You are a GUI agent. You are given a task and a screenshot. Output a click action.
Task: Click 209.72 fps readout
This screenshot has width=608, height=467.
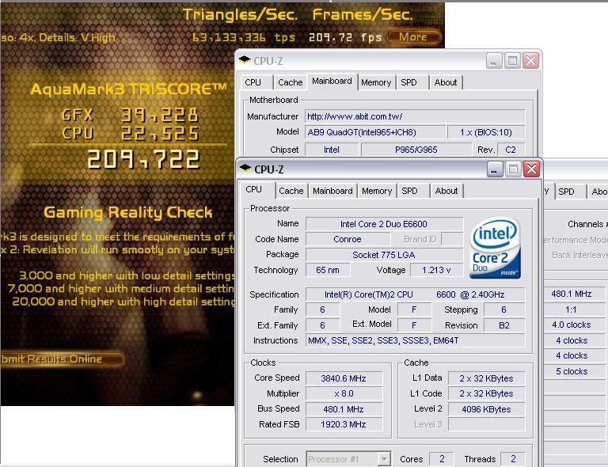click(345, 37)
